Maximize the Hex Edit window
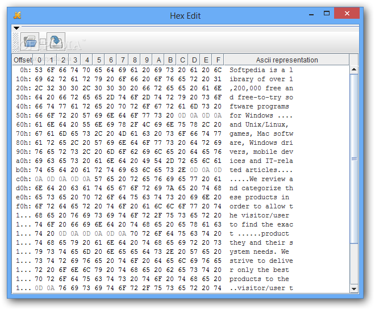The image size is (375, 310). [x=327, y=14]
